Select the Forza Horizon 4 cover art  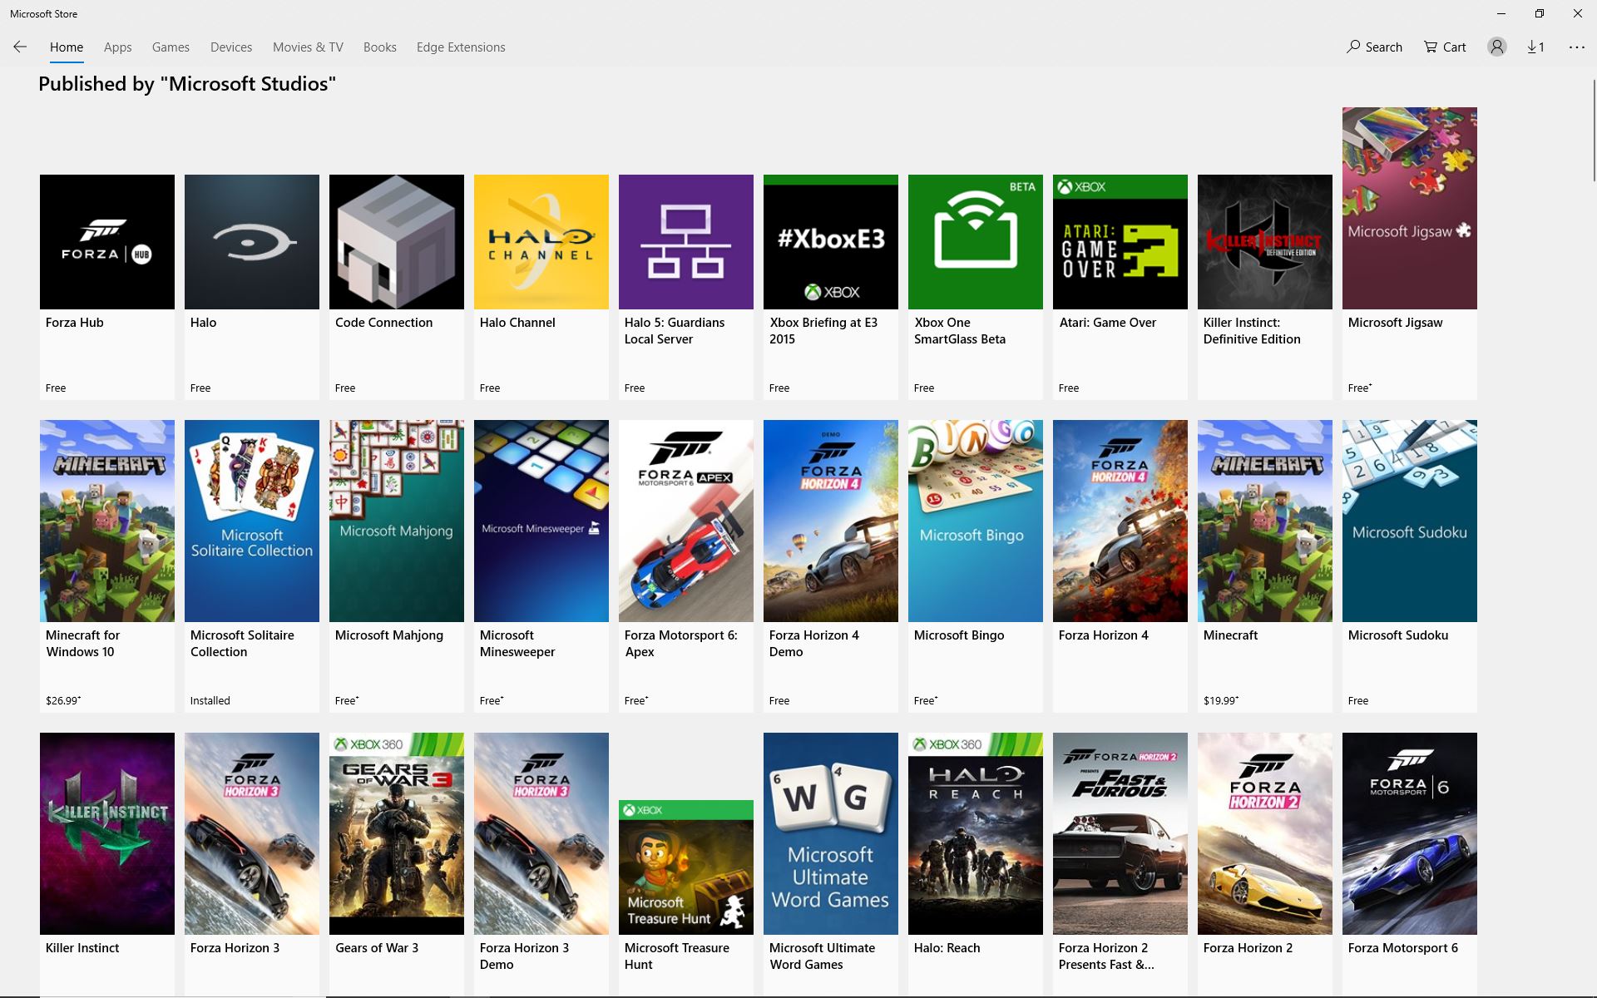tap(1120, 521)
